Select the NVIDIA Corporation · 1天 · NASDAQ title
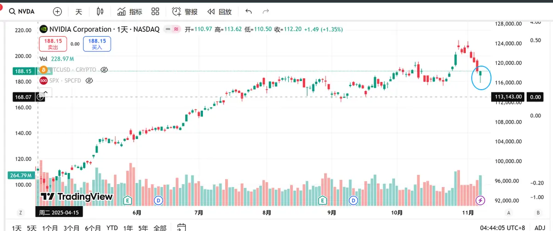The width and height of the screenshot is (553, 231). click(x=104, y=29)
